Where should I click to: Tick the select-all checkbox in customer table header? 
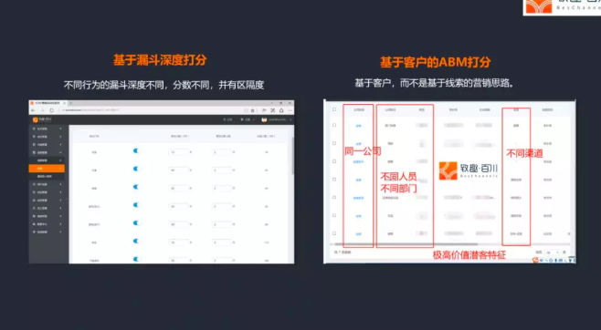[x=334, y=109]
